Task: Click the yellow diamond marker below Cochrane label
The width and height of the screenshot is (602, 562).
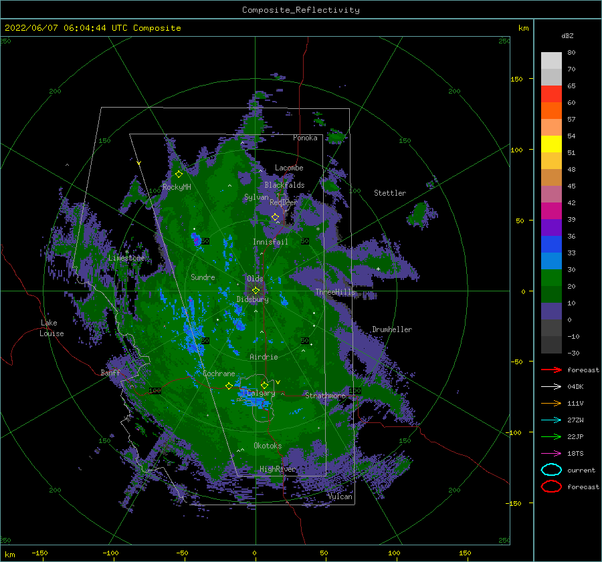Action: coord(229,386)
